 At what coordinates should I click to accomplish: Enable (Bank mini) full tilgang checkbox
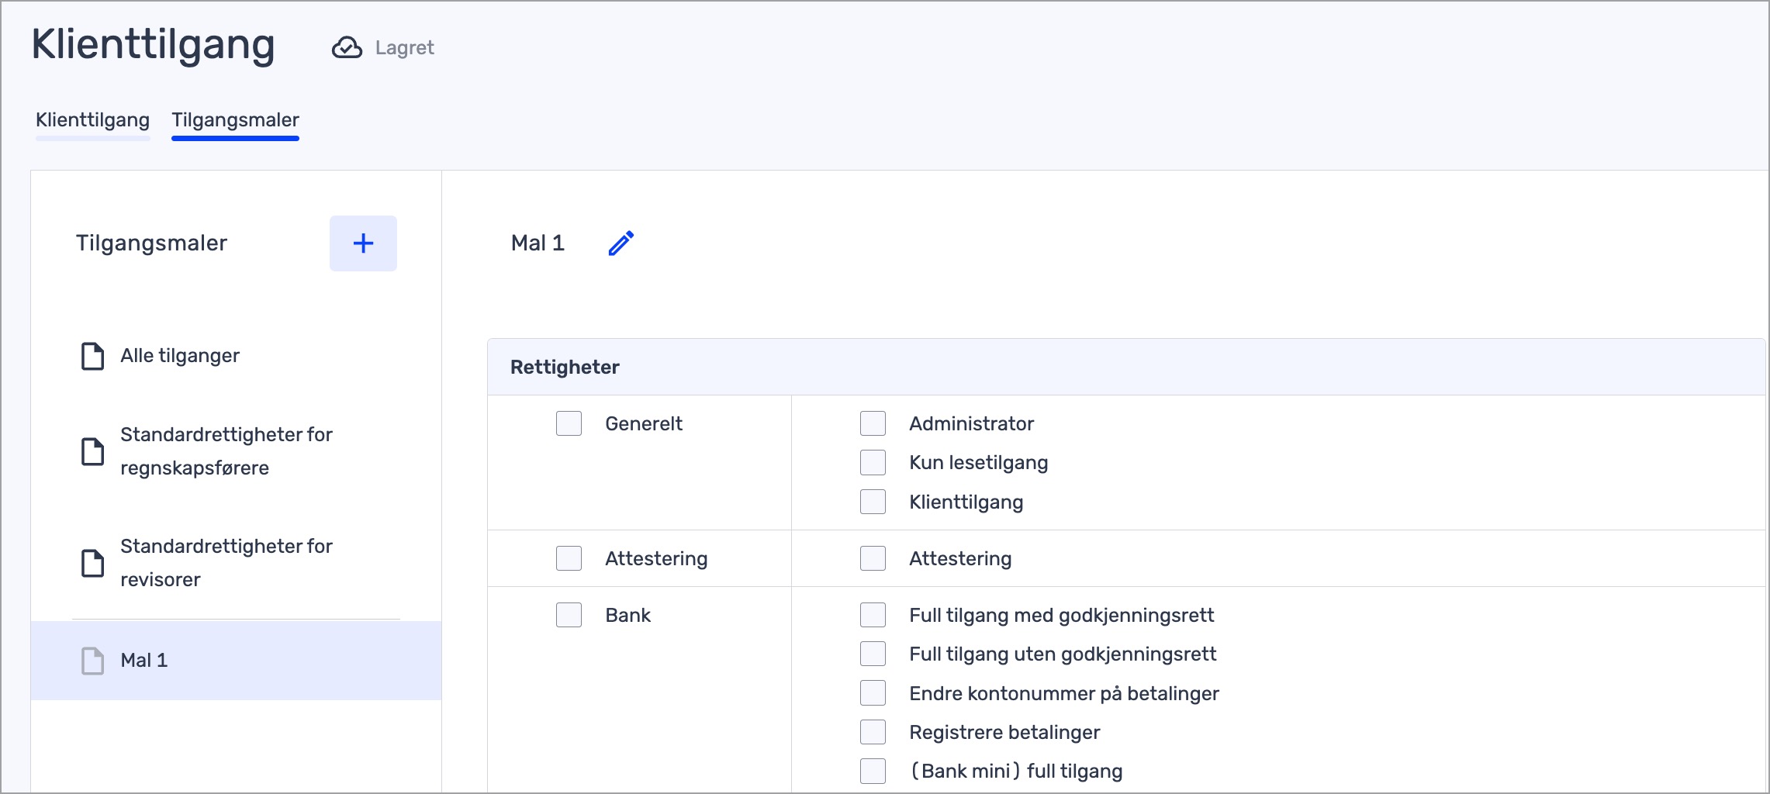(x=873, y=772)
